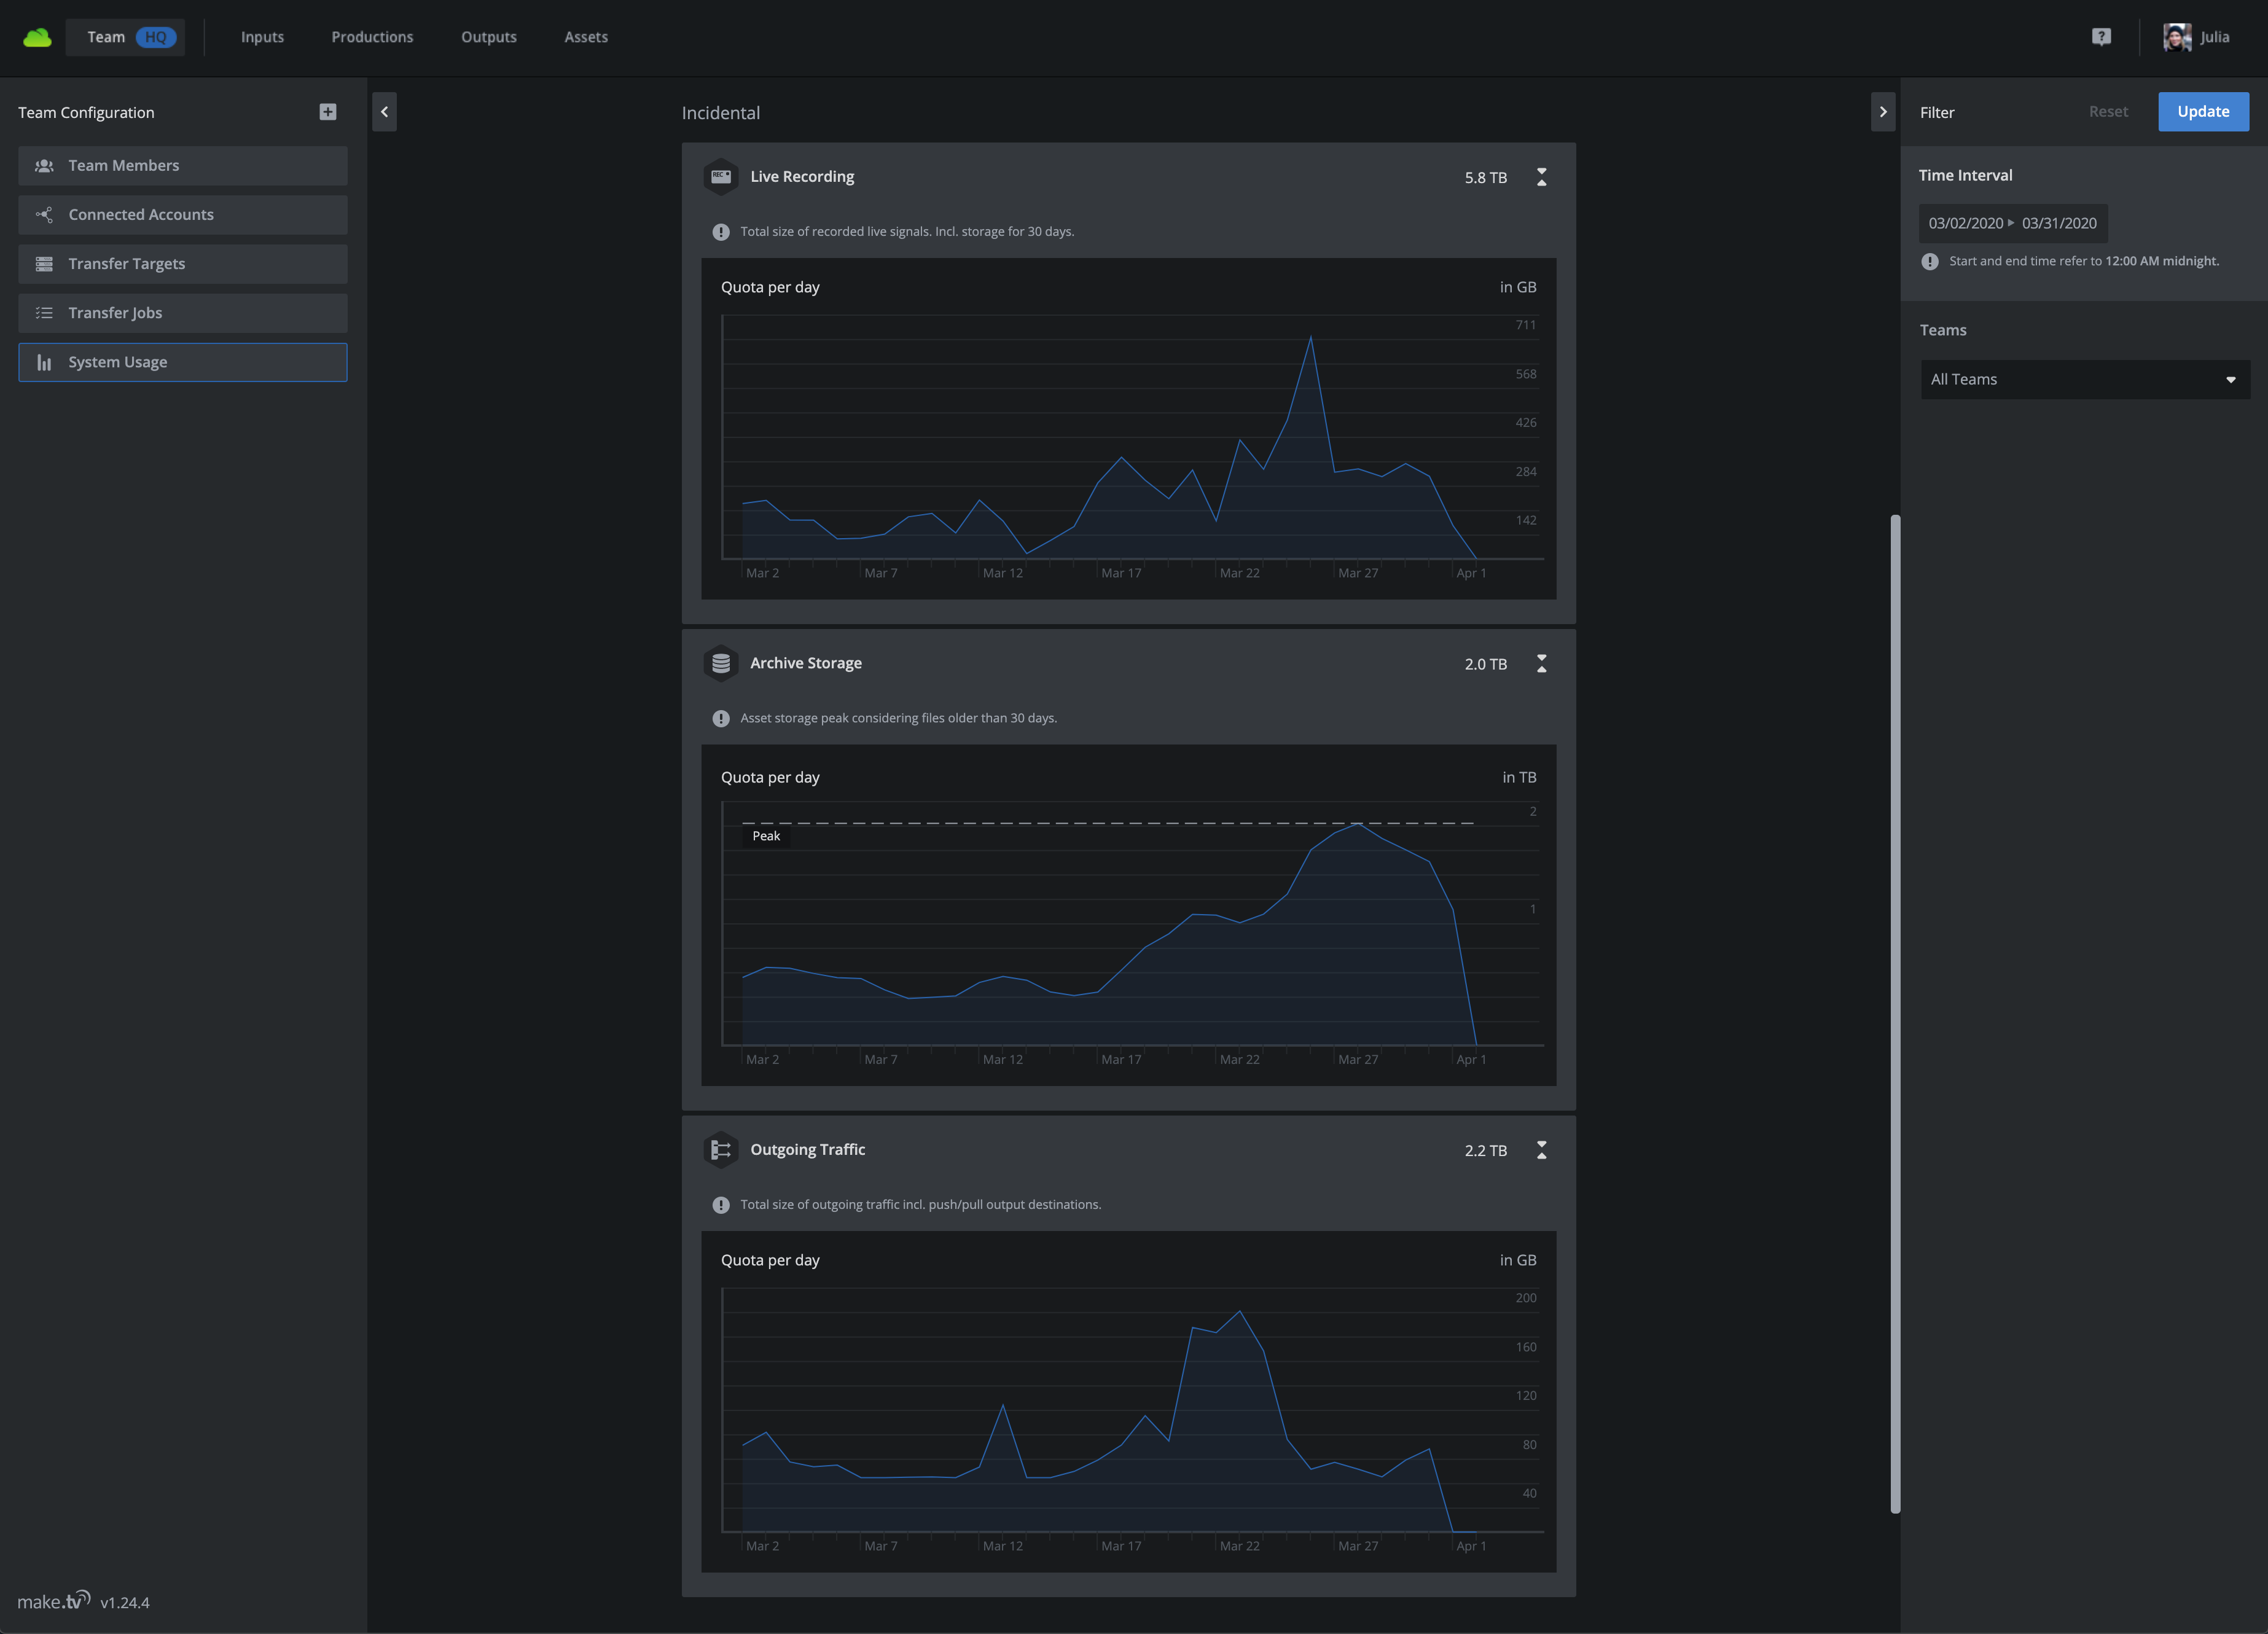Collapse the Filter panel with chevron
This screenshot has width=2268, height=1634.
tap(1882, 112)
